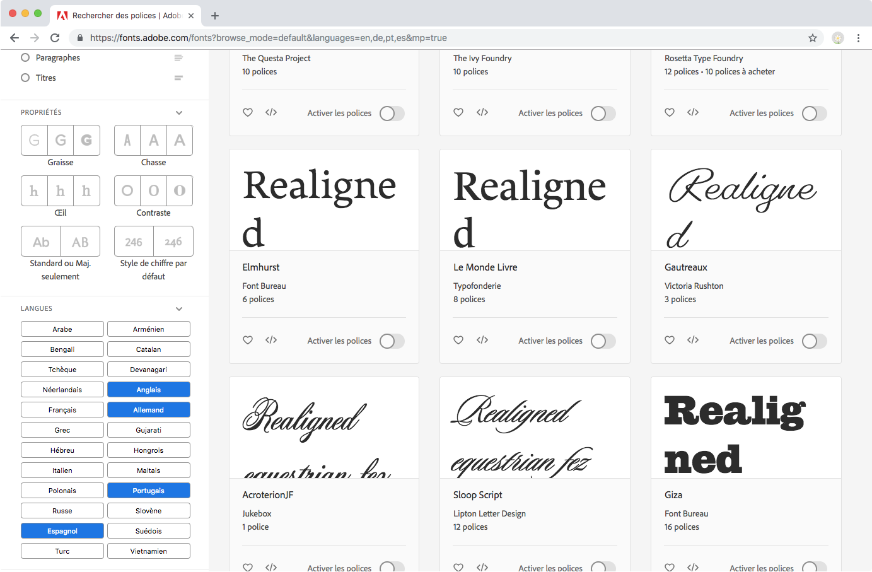
Task: Open the AcroterionJF font family
Action: (x=268, y=495)
